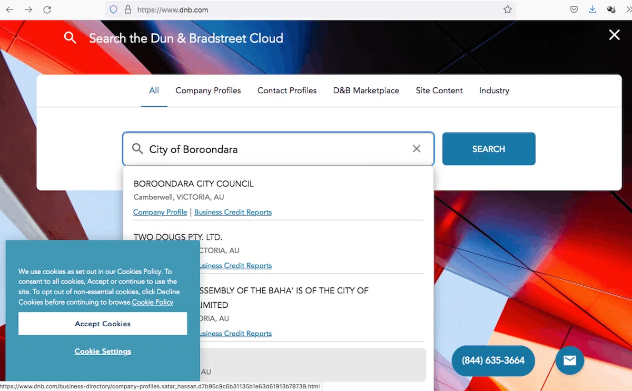Click the padlock site security icon
Image resolution: width=632 pixels, height=391 pixels.
[x=127, y=9]
